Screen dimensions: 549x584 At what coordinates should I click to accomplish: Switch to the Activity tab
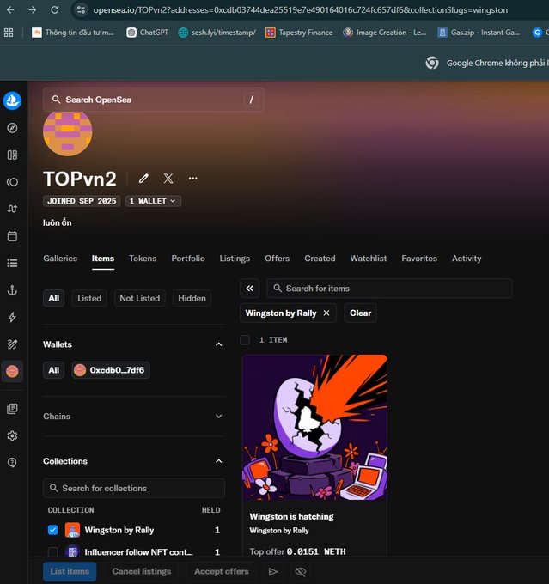(467, 259)
